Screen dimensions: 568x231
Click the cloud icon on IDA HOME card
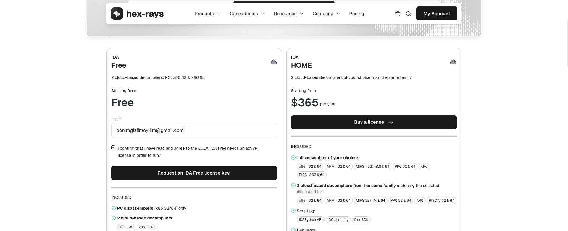453,62
